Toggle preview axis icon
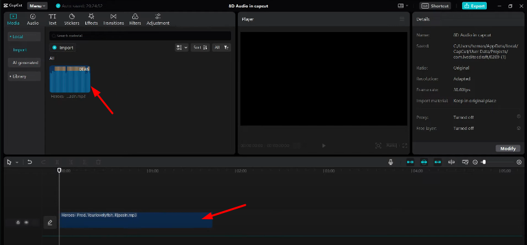The width and height of the screenshot is (527, 245). [x=452, y=162]
